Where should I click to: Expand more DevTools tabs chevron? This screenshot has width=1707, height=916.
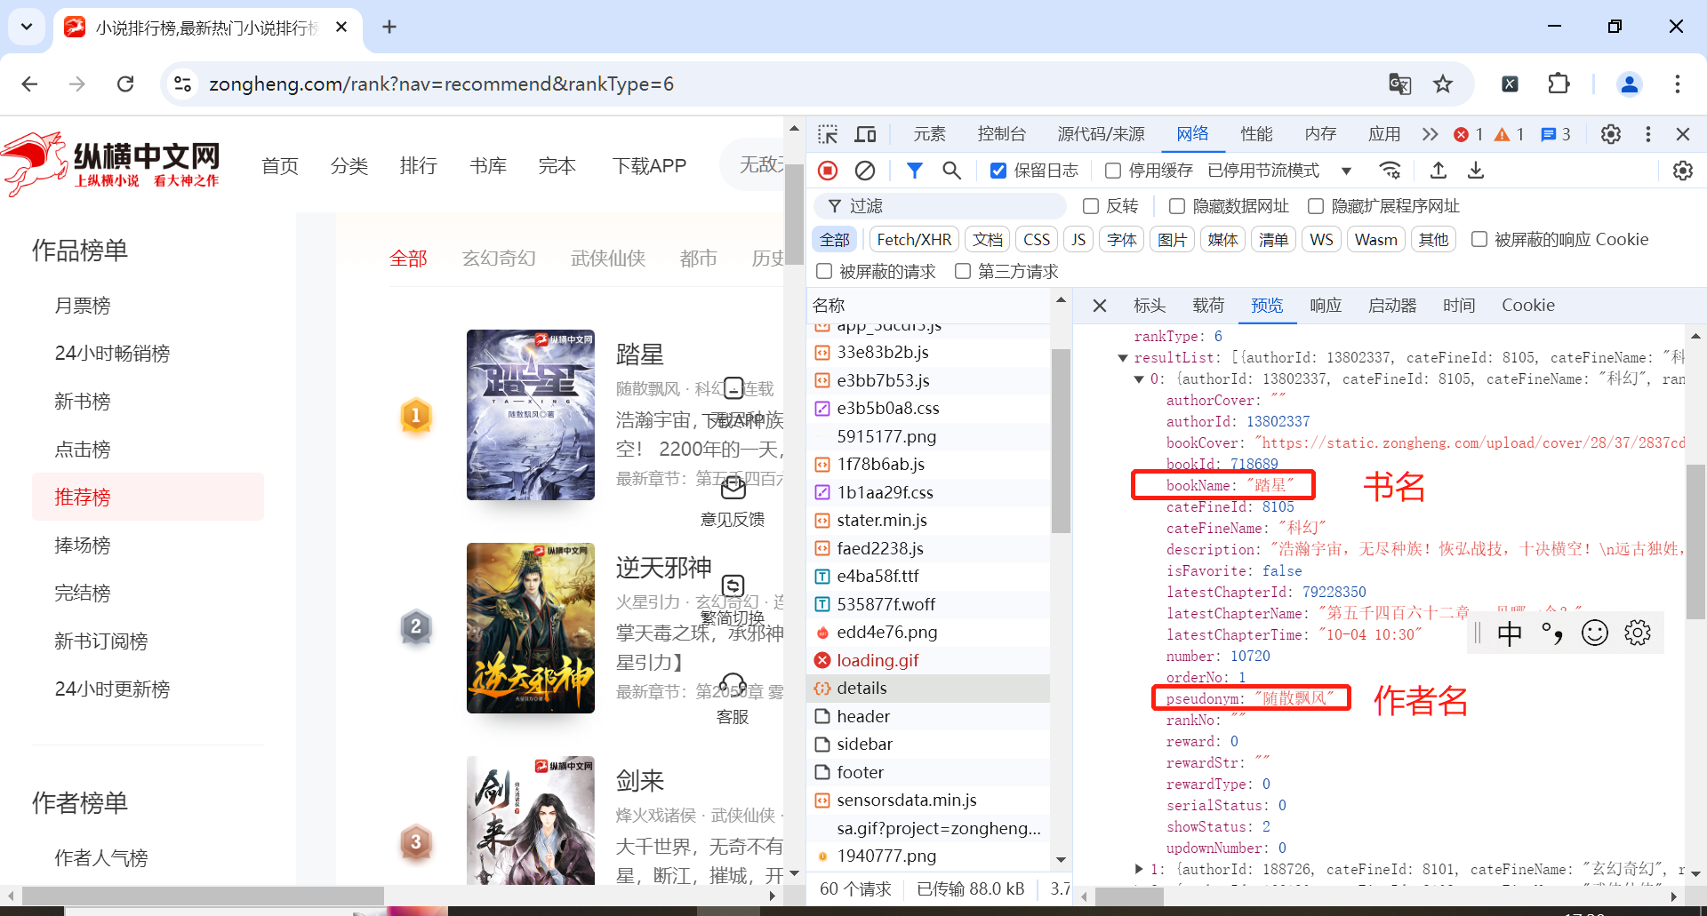click(1430, 134)
